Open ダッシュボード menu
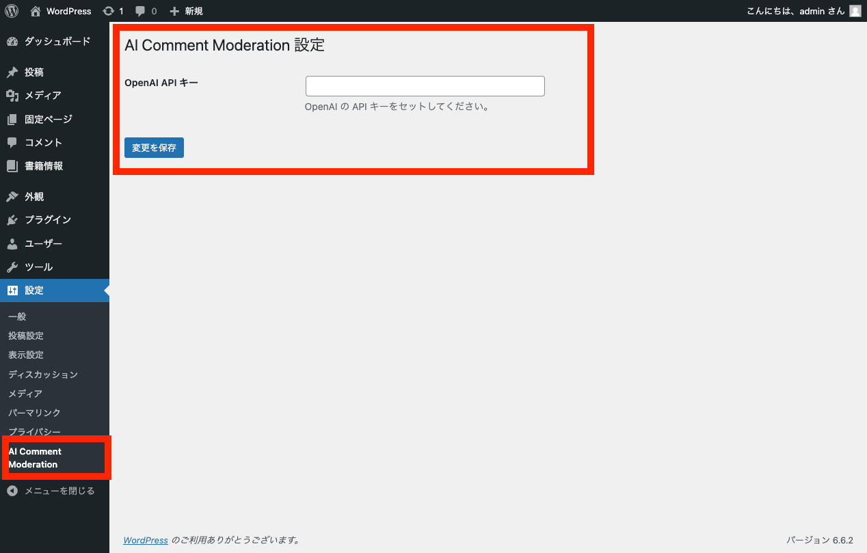Viewport: 867px width, 553px height. pyautogui.click(x=55, y=42)
